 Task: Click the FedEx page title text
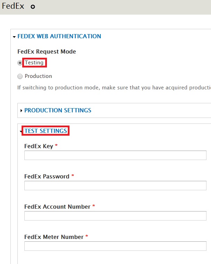(x=13, y=6)
